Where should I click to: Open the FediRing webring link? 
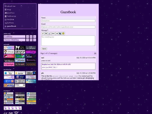(x=15, y=37)
